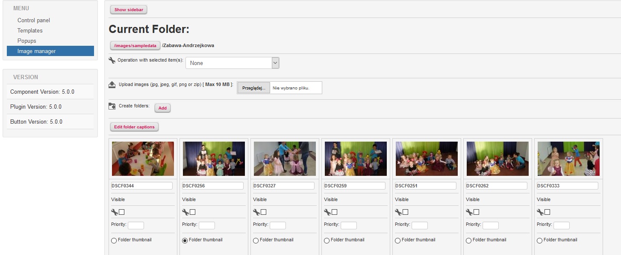The width and height of the screenshot is (621, 255).
Task: Click Add to create a folder
Action: (x=162, y=108)
